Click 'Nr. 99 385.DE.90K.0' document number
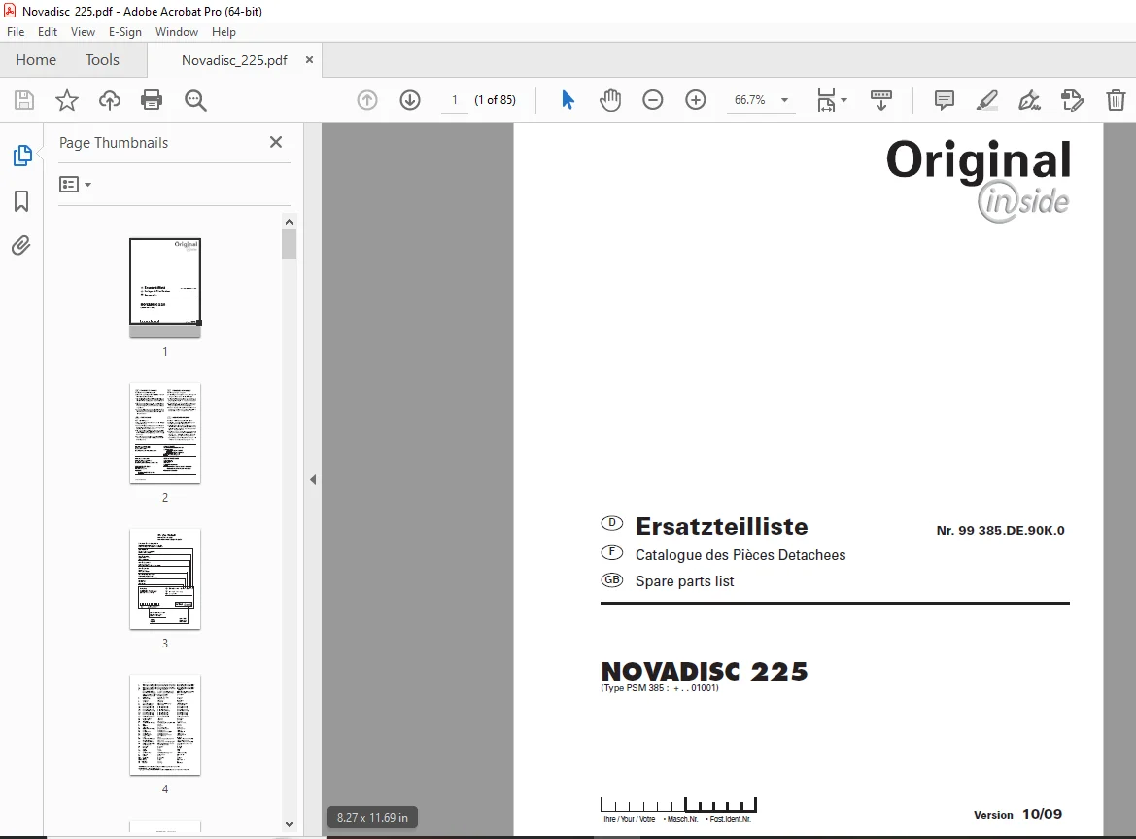Screen dimensions: 1136x839 [x=1001, y=531]
